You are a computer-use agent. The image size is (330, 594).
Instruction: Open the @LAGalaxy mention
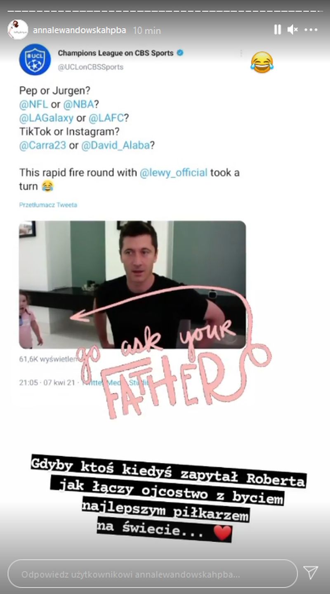pos(46,118)
